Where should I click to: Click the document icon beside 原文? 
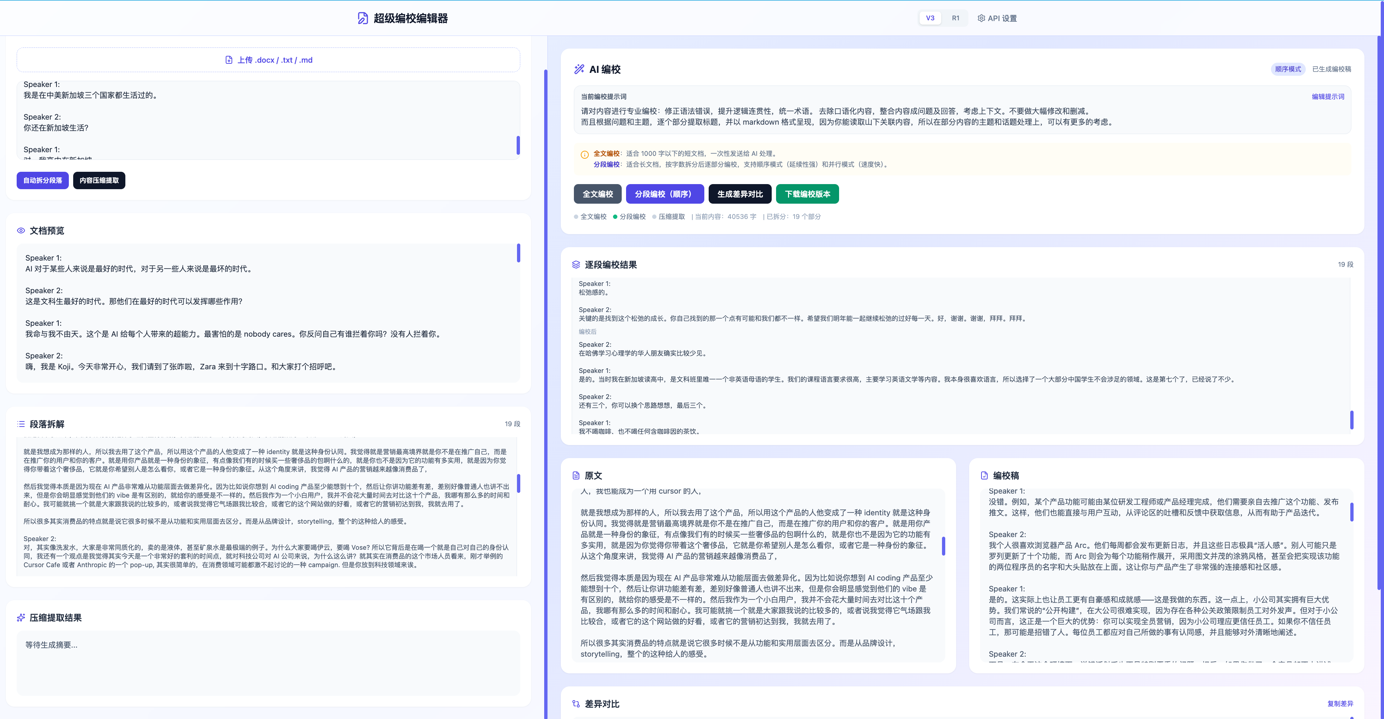pos(576,475)
